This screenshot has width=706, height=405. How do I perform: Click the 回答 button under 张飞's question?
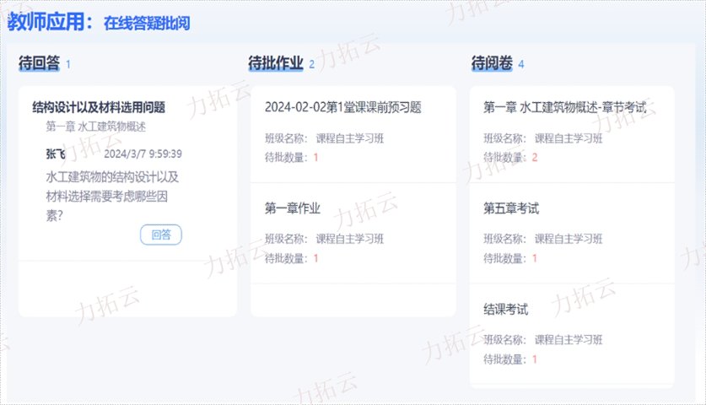pyautogui.click(x=161, y=235)
